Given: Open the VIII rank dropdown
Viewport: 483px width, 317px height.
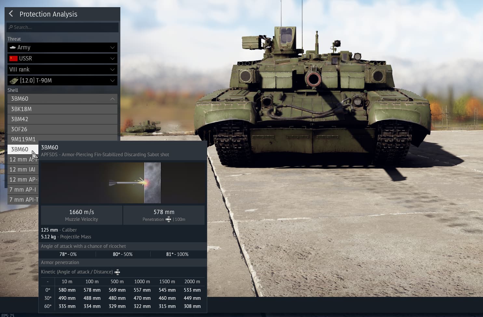Looking at the screenshot, I should tap(62, 70).
